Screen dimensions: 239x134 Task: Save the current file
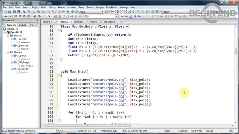(x=14, y=12)
